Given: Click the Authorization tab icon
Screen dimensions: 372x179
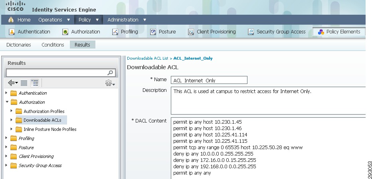Looking at the screenshot, I should pos(65,32).
